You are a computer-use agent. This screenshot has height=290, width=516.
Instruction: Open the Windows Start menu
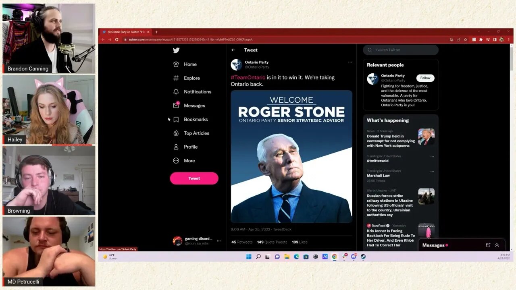[x=249, y=257]
